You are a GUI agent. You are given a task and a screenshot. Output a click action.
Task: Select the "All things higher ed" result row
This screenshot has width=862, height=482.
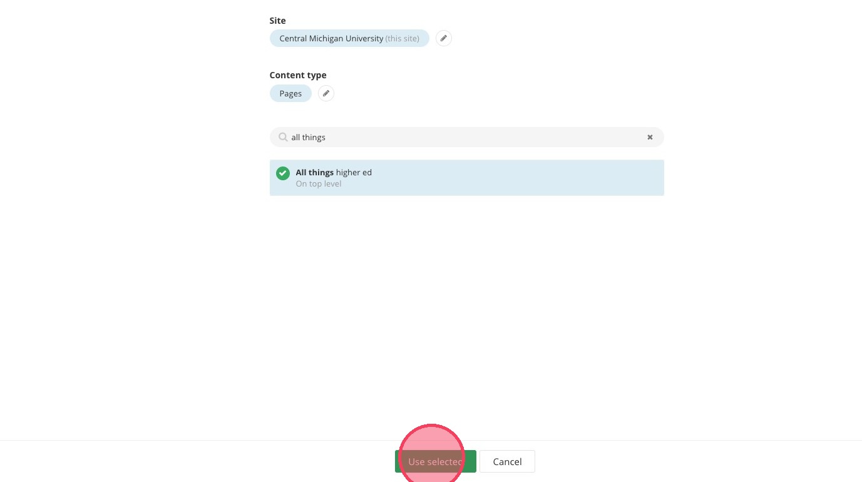tap(466, 178)
